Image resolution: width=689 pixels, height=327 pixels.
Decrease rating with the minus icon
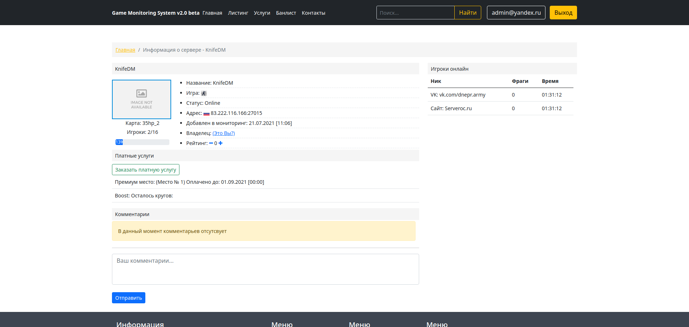tap(211, 143)
